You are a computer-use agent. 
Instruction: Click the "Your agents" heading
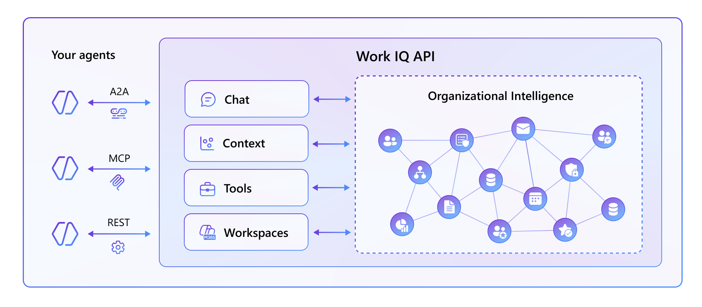(83, 55)
